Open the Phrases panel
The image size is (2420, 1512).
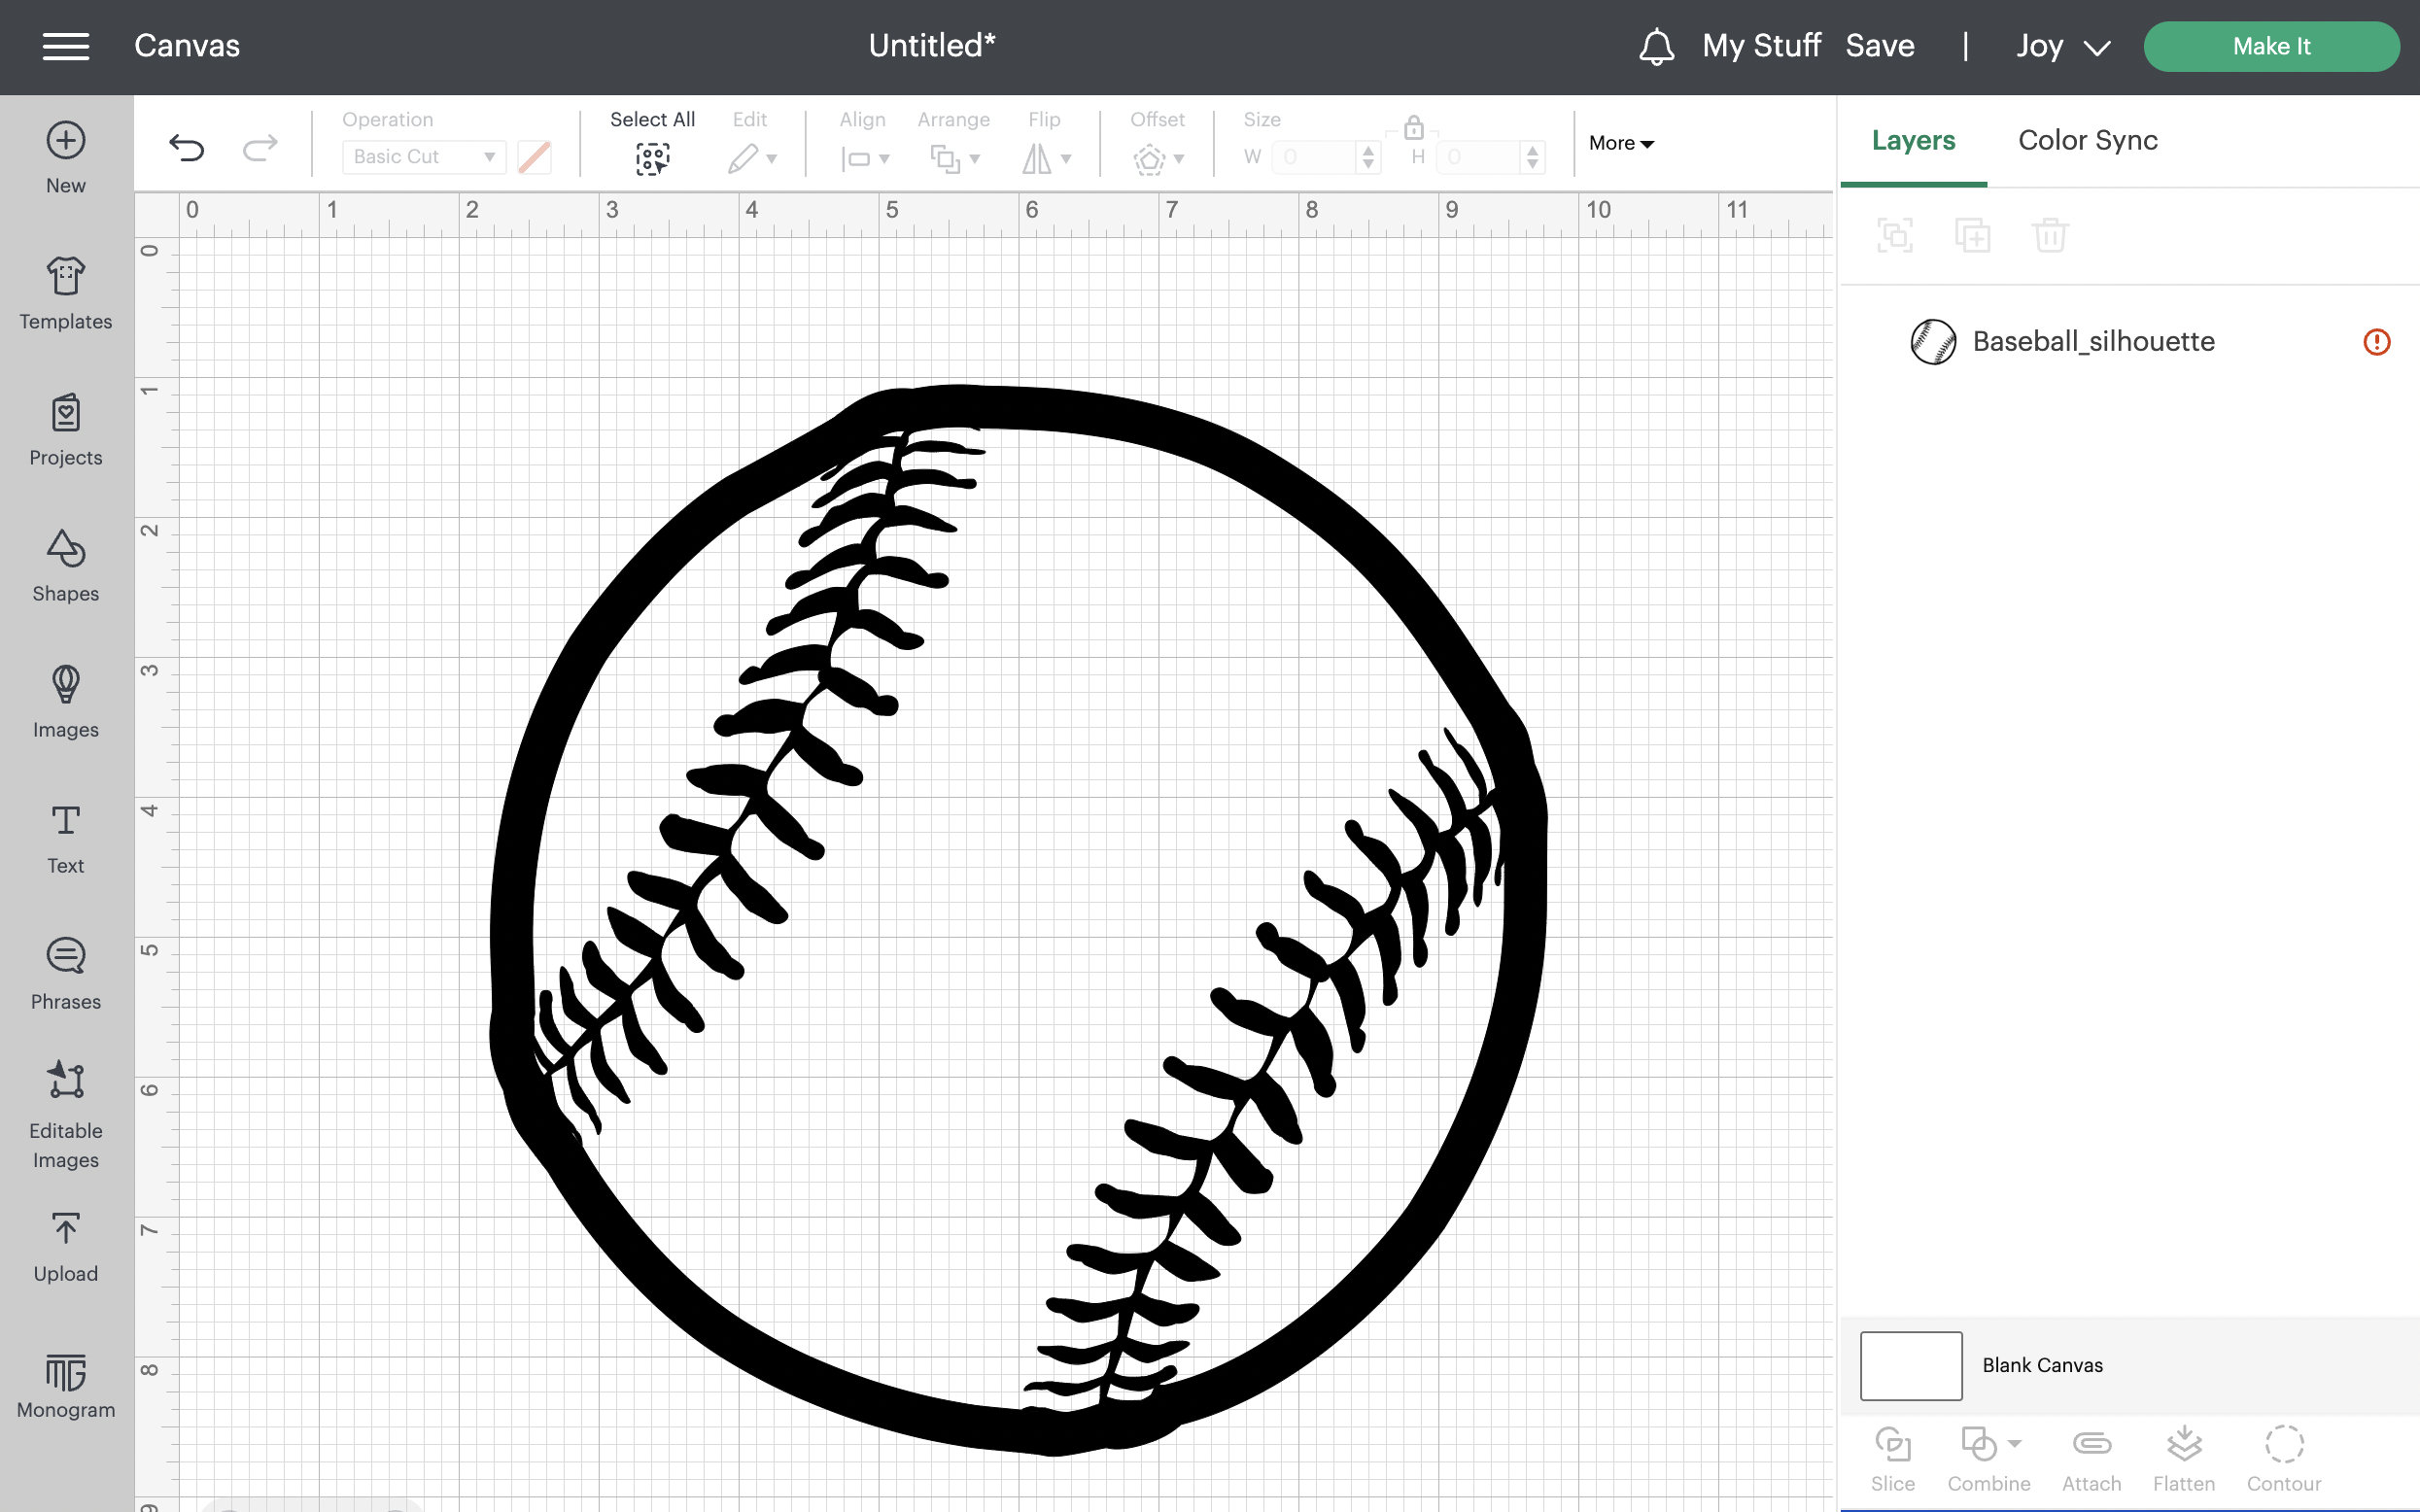pos(64,957)
